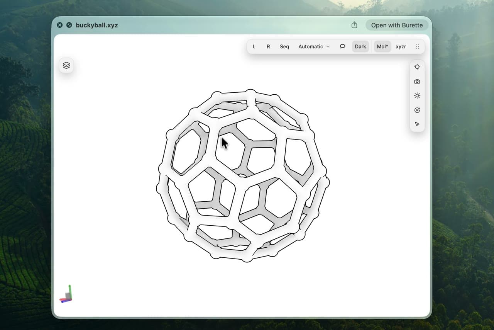Image resolution: width=494 pixels, height=330 pixels.
Task: Toggle the spin animation icon
Action: pos(417,110)
